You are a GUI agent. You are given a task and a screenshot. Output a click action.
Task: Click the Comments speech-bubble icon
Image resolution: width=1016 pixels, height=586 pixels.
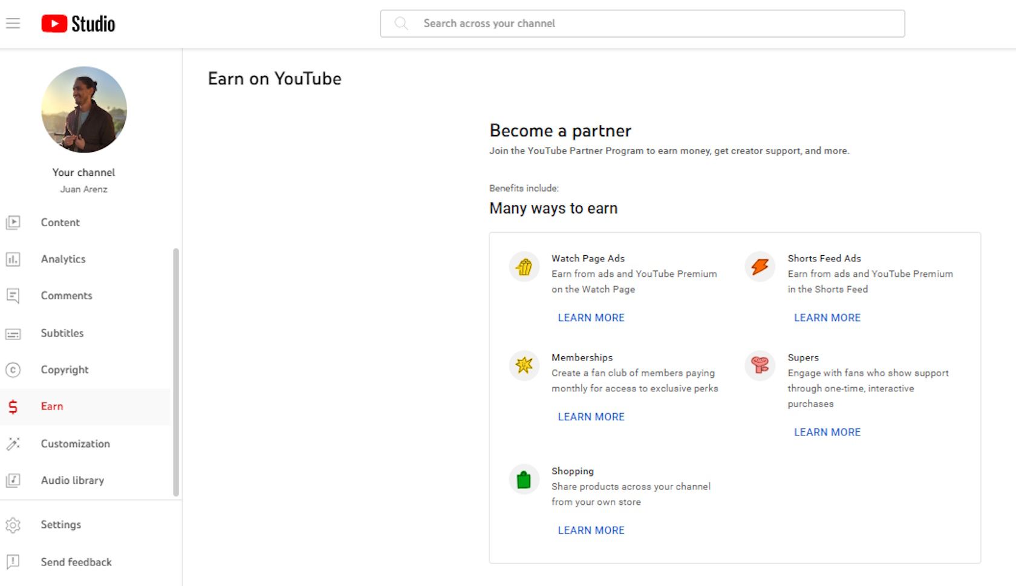pos(13,296)
